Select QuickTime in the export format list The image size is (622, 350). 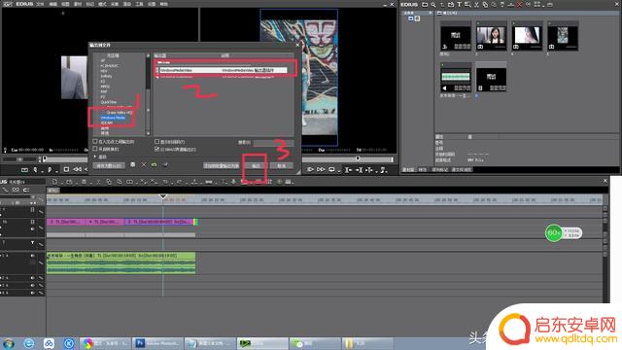click(x=109, y=102)
